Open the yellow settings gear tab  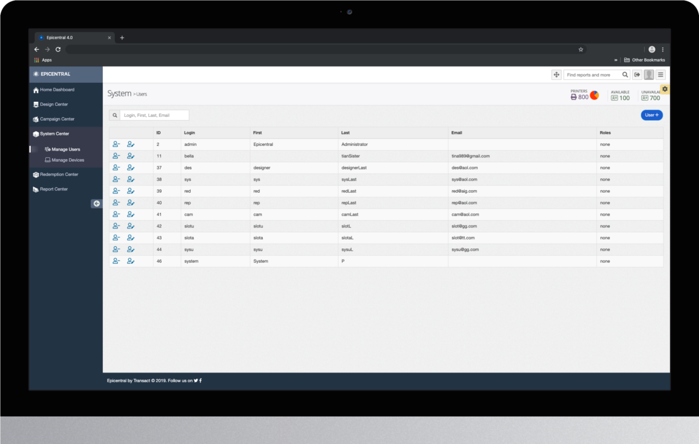coord(665,89)
